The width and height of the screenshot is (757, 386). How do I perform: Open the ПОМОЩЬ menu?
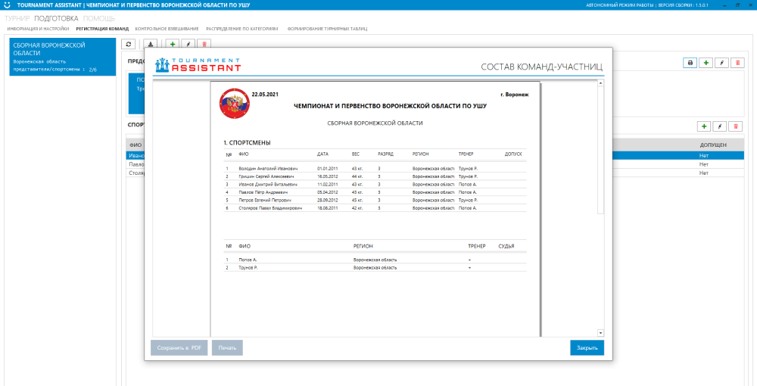(99, 17)
